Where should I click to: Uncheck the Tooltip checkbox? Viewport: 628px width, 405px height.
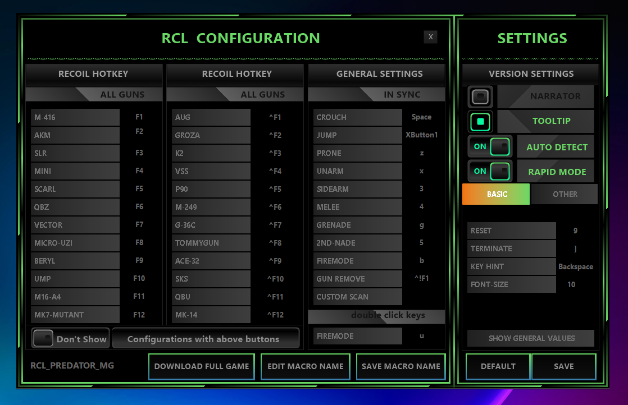click(x=480, y=121)
